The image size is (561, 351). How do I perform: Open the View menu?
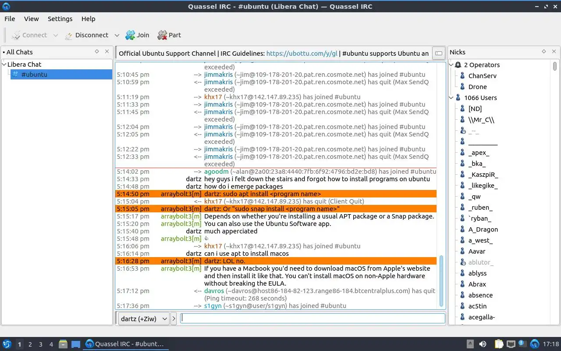32,19
